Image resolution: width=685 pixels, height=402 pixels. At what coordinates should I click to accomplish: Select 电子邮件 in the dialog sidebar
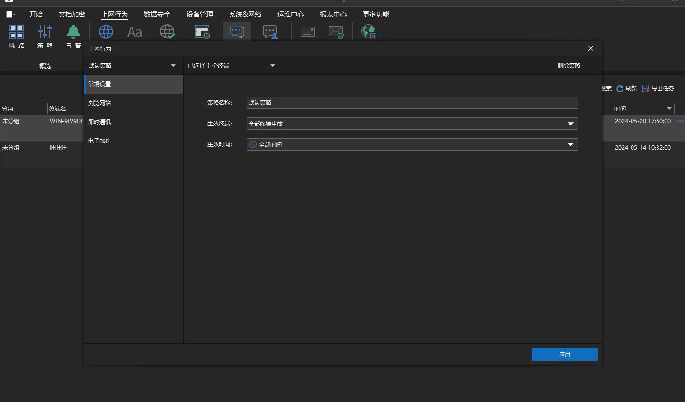coord(133,141)
